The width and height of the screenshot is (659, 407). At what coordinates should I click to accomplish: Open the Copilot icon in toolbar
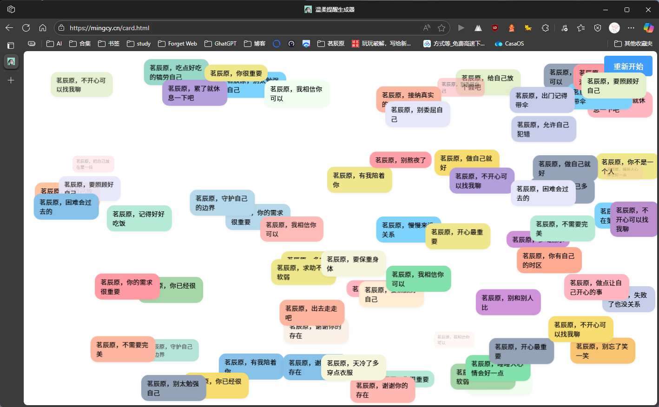click(648, 28)
